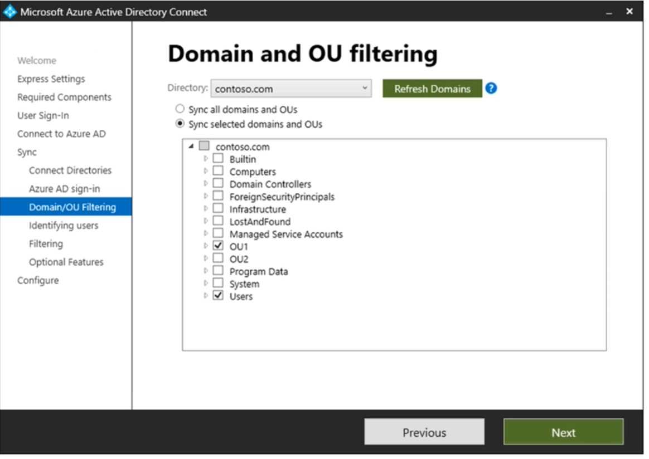Click the Refresh Domains button

[432, 89]
